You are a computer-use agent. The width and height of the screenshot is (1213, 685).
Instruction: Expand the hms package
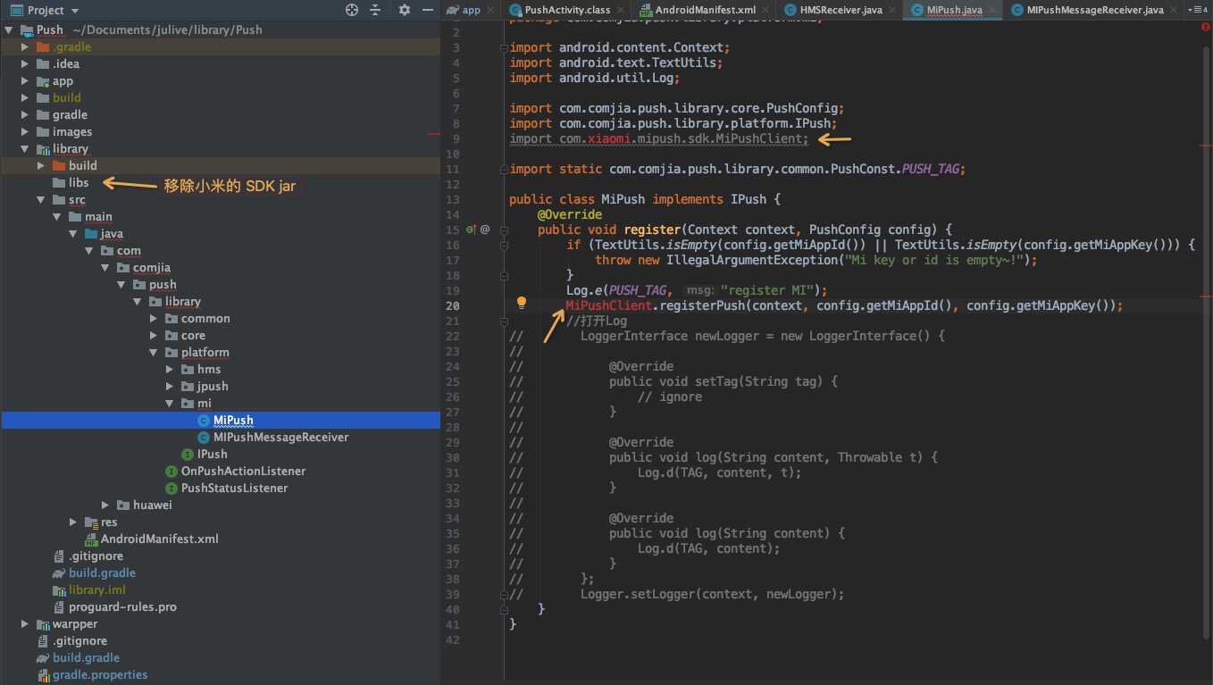pos(171,369)
